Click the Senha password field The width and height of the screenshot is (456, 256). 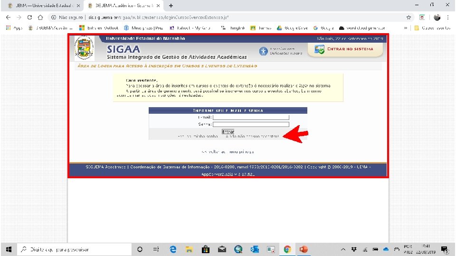[251, 124]
